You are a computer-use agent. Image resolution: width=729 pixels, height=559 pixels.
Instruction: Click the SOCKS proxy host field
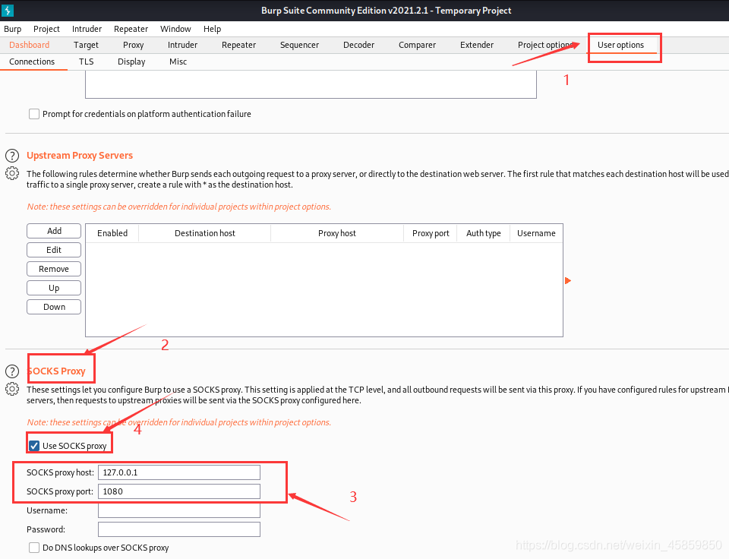click(x=179, y=472)
